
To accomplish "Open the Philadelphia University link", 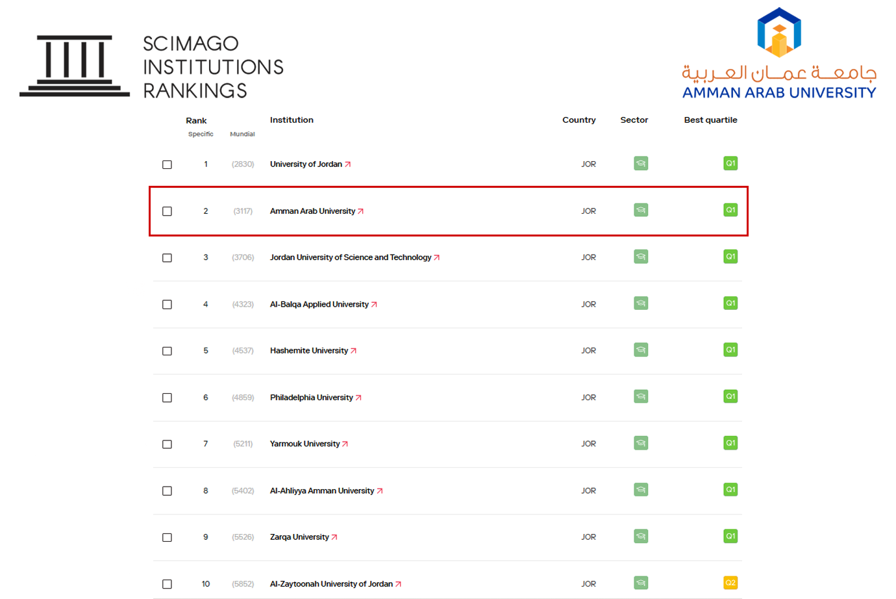I will coord(316,398).
